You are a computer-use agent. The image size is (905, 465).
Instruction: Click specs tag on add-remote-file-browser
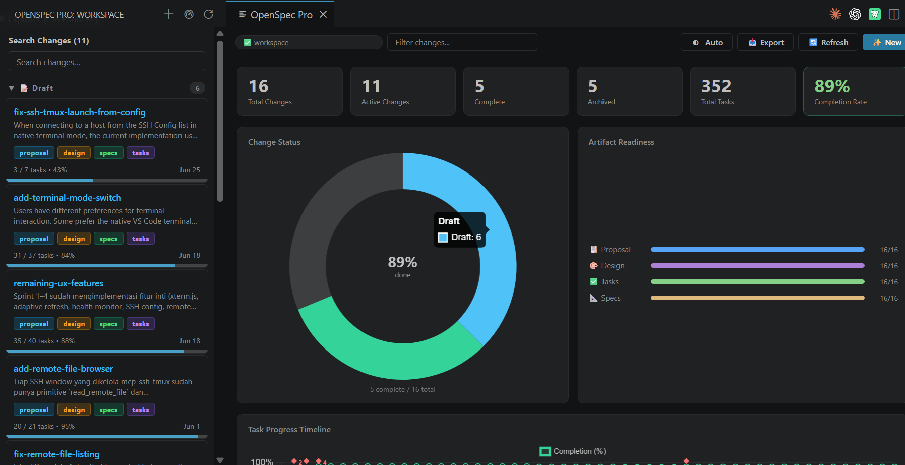[108, 410]
